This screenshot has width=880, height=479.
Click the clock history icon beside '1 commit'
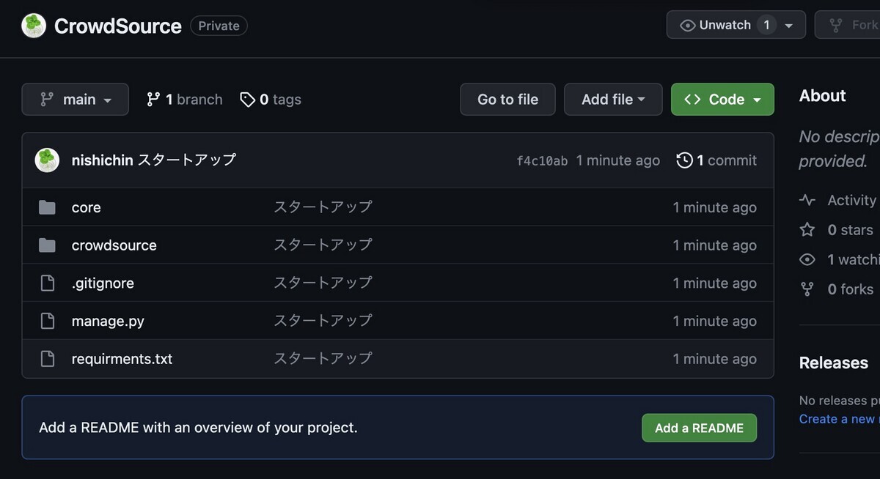(685, 160)
